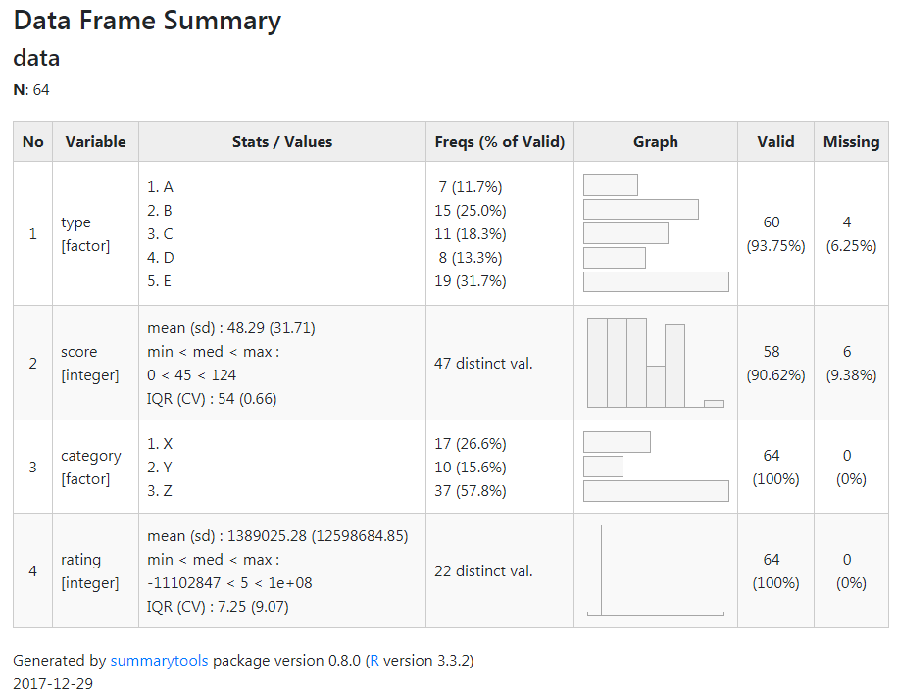Image resolution: width=897 pixels, height=692 pixels.
Task: Click the Variable column header
Action: pos(95,141)
